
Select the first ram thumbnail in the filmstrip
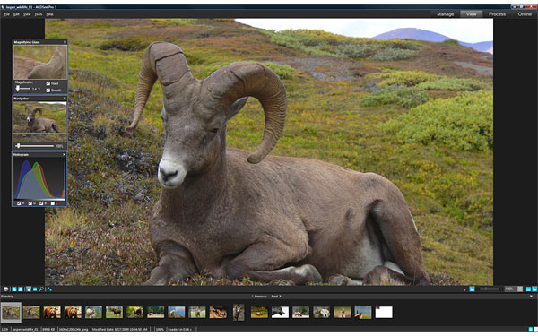11,312
